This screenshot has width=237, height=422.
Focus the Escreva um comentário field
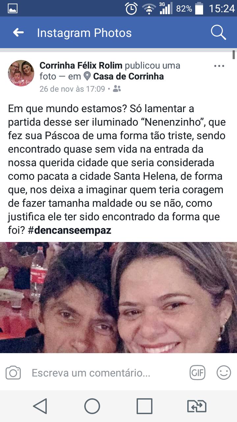91,373
